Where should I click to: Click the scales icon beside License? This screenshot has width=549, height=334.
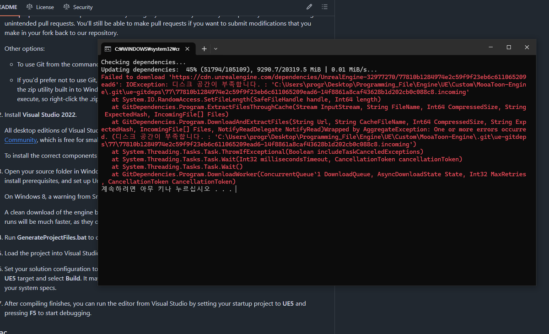point(30,7)
